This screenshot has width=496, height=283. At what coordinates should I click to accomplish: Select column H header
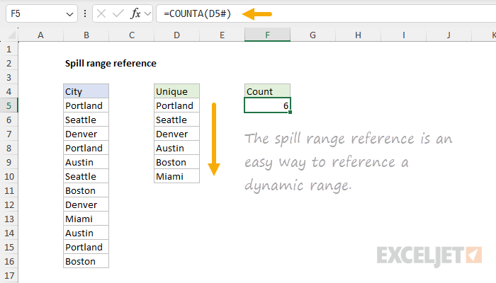(x=358, y=35)
